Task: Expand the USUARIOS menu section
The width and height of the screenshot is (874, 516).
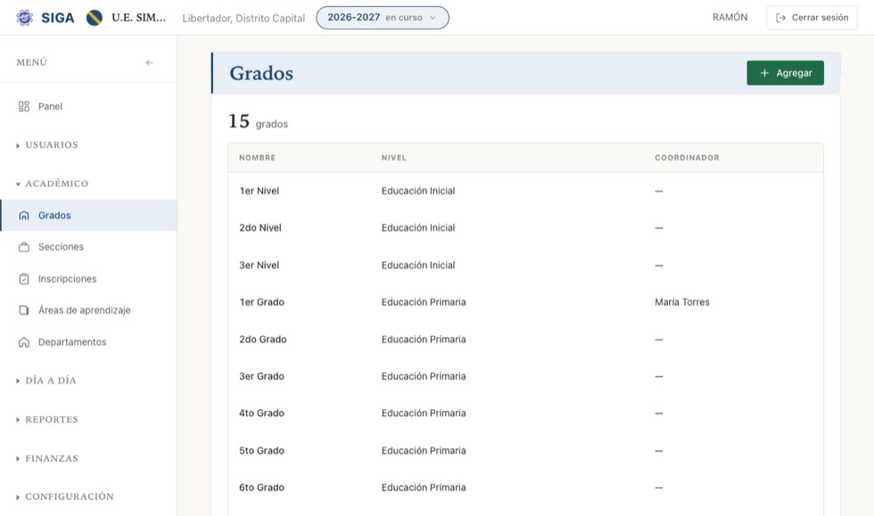Action: (x=47, y=145)
